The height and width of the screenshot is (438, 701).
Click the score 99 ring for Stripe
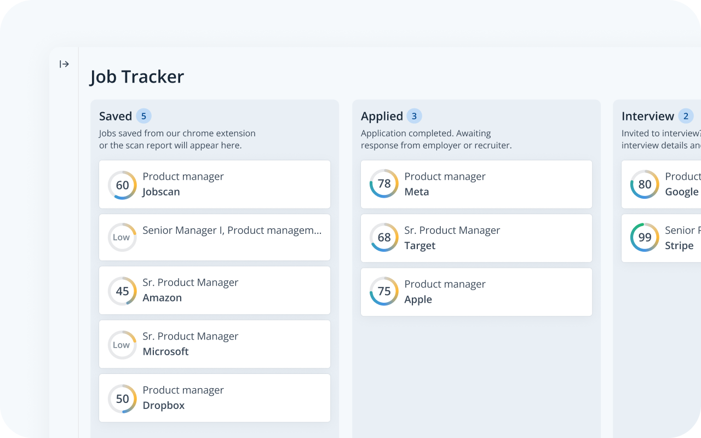[645, 237]
